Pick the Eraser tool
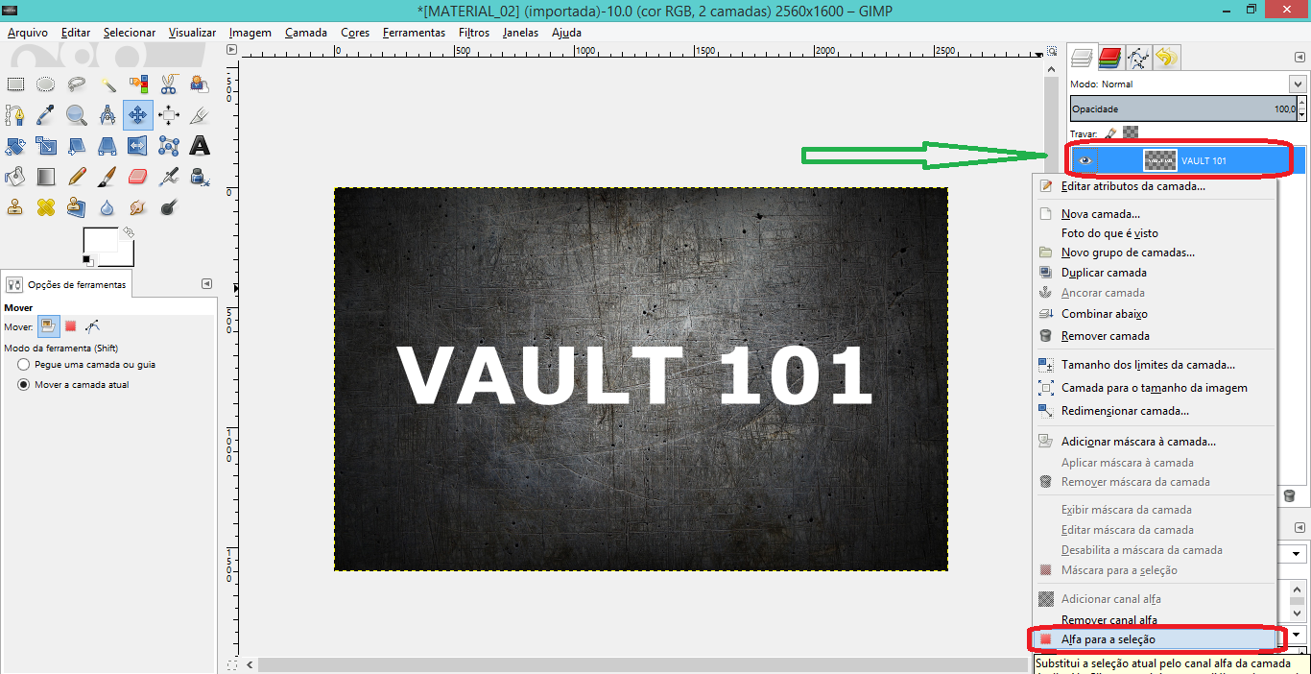The height and width of the screenshot is (674, 1311). (x=138, y=177)
